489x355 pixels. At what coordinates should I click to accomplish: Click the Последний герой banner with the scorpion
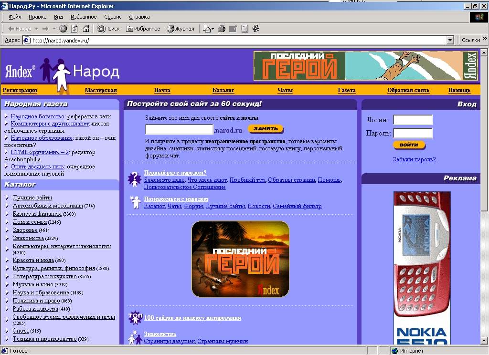coord(241,259)
